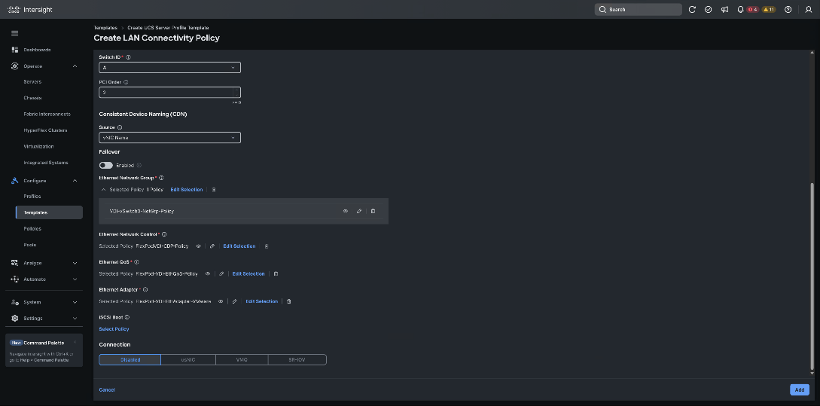Expand the Settings sidebar section

[75, 318]
